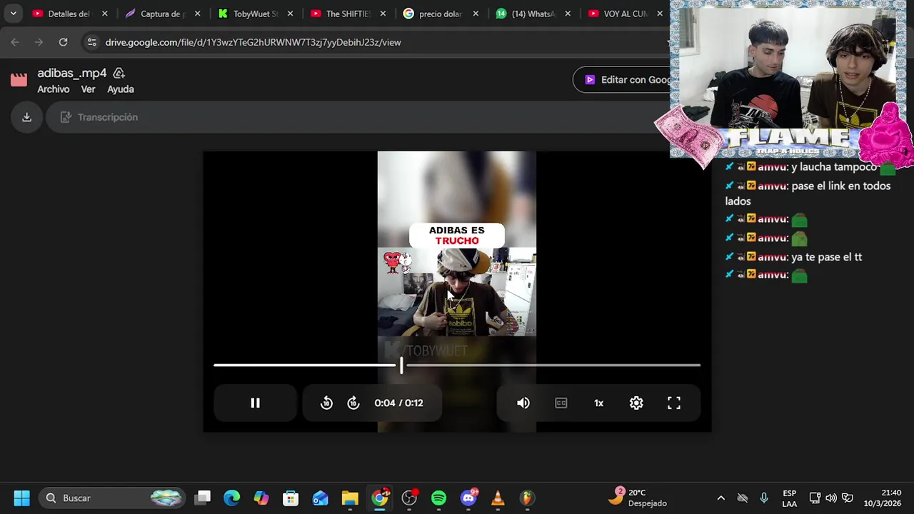
Task: Open Microsoft Store from taskbar
Action: point(290,498)
